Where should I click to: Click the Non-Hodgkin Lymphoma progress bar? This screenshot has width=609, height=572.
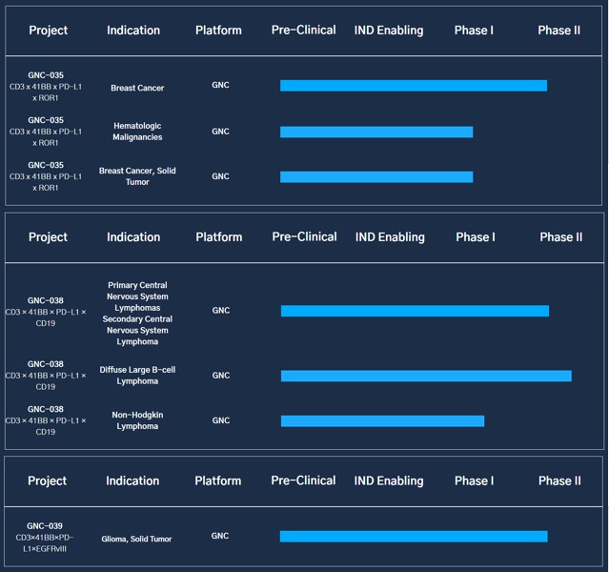[381, 420]
